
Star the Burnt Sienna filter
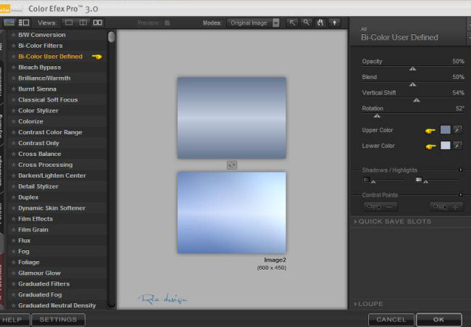pyautogui.click(x=14, y=89)
